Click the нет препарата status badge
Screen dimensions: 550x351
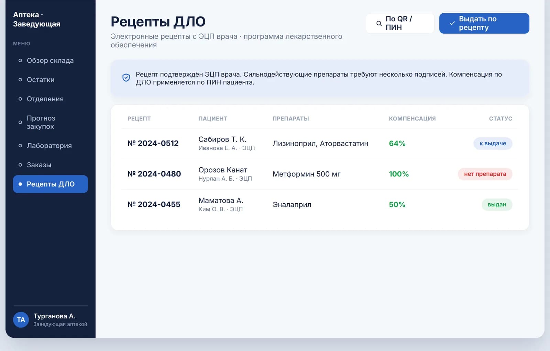click(x=485, y=174)
